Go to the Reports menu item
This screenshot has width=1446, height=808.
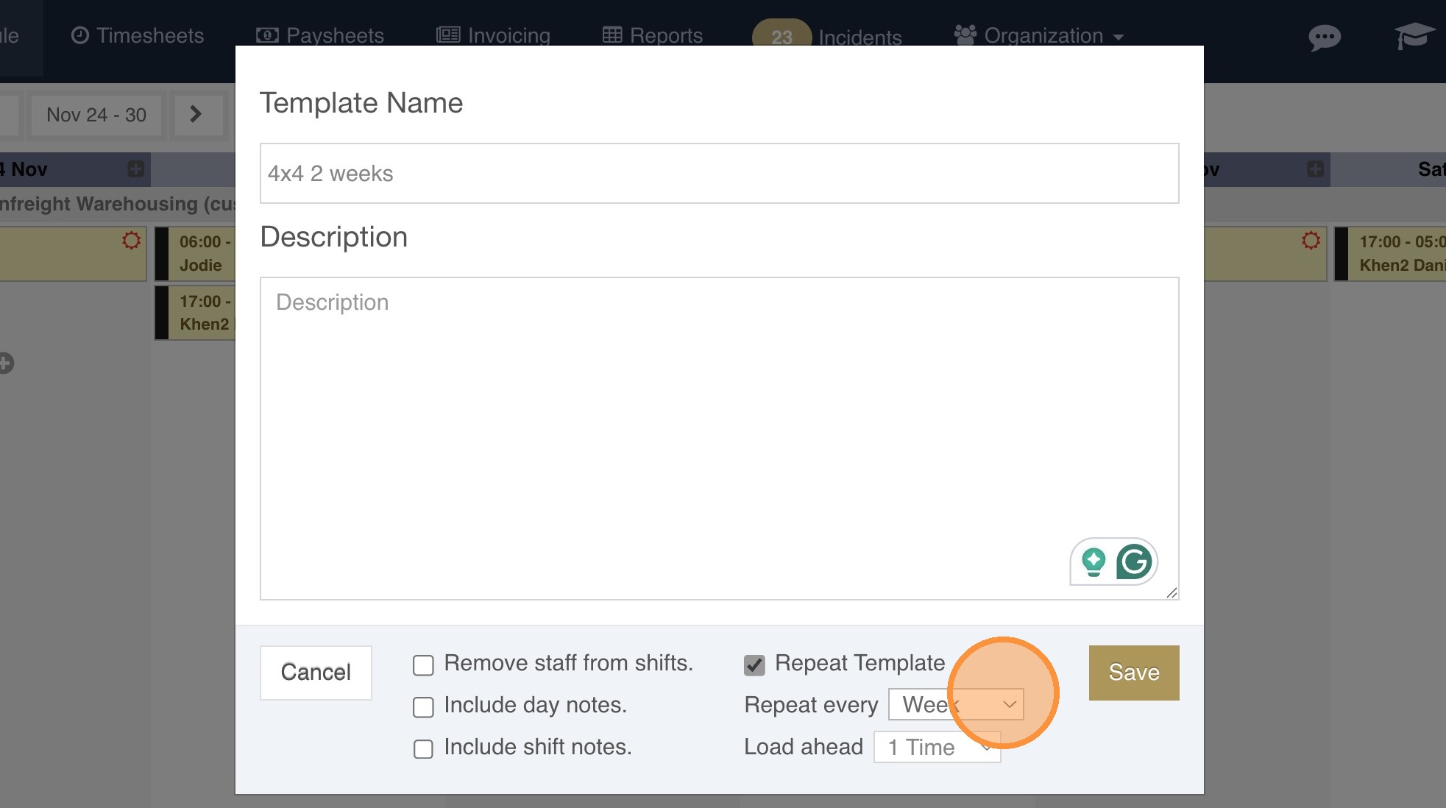[x=653, y=35]
